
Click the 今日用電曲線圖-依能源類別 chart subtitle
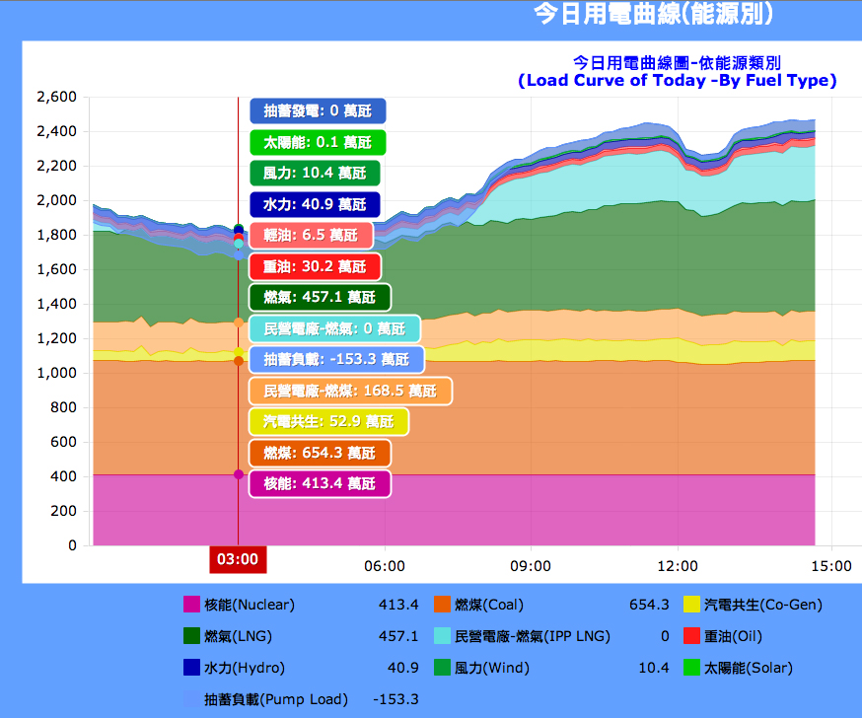tap(678, 63)
